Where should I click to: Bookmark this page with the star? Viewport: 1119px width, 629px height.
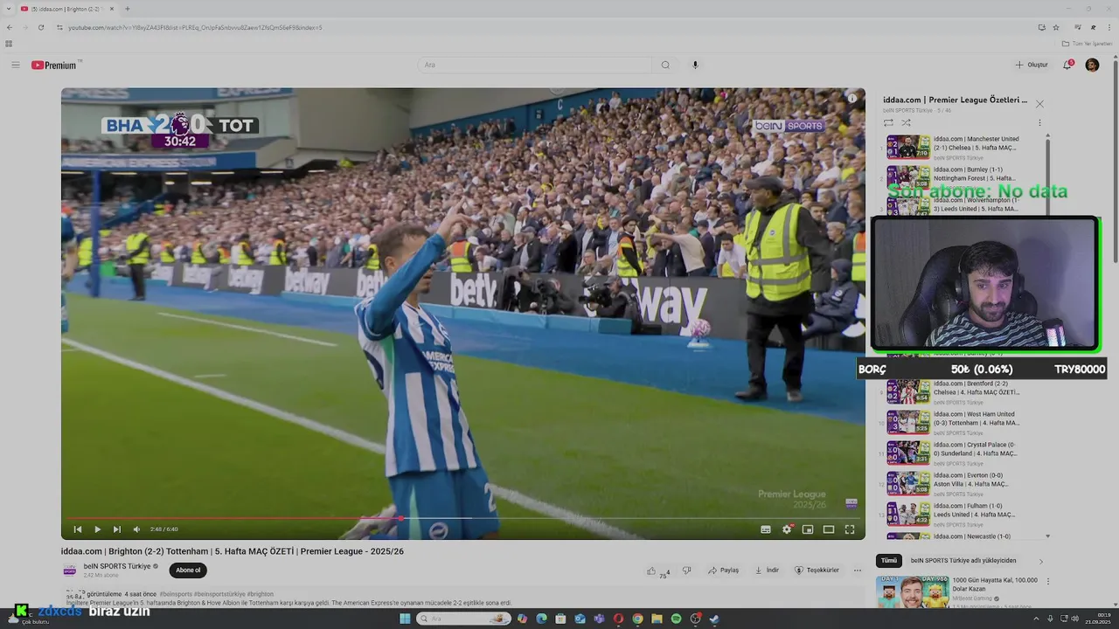(x=1056, y=27)
